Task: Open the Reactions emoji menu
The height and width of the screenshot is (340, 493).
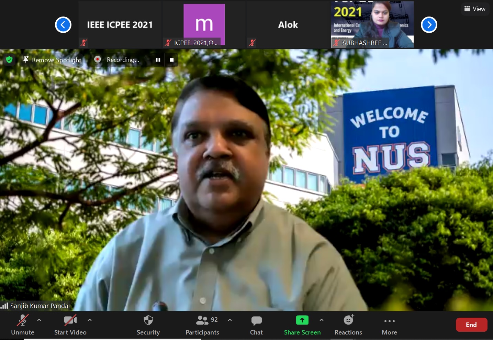Action: coord(348,325)
